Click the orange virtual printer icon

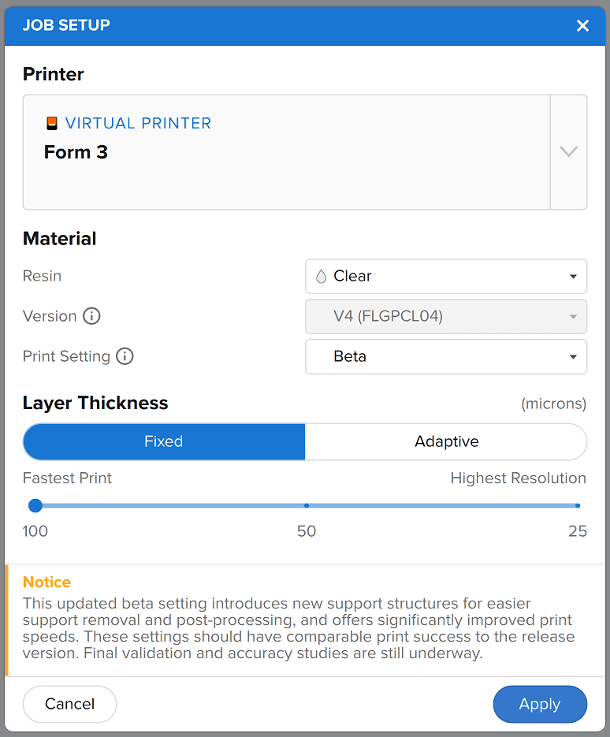pyautogui.click(x=52, y=124)
